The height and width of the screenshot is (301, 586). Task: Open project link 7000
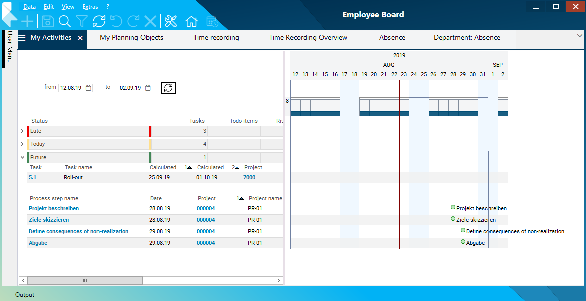click(x=249, y=177)
